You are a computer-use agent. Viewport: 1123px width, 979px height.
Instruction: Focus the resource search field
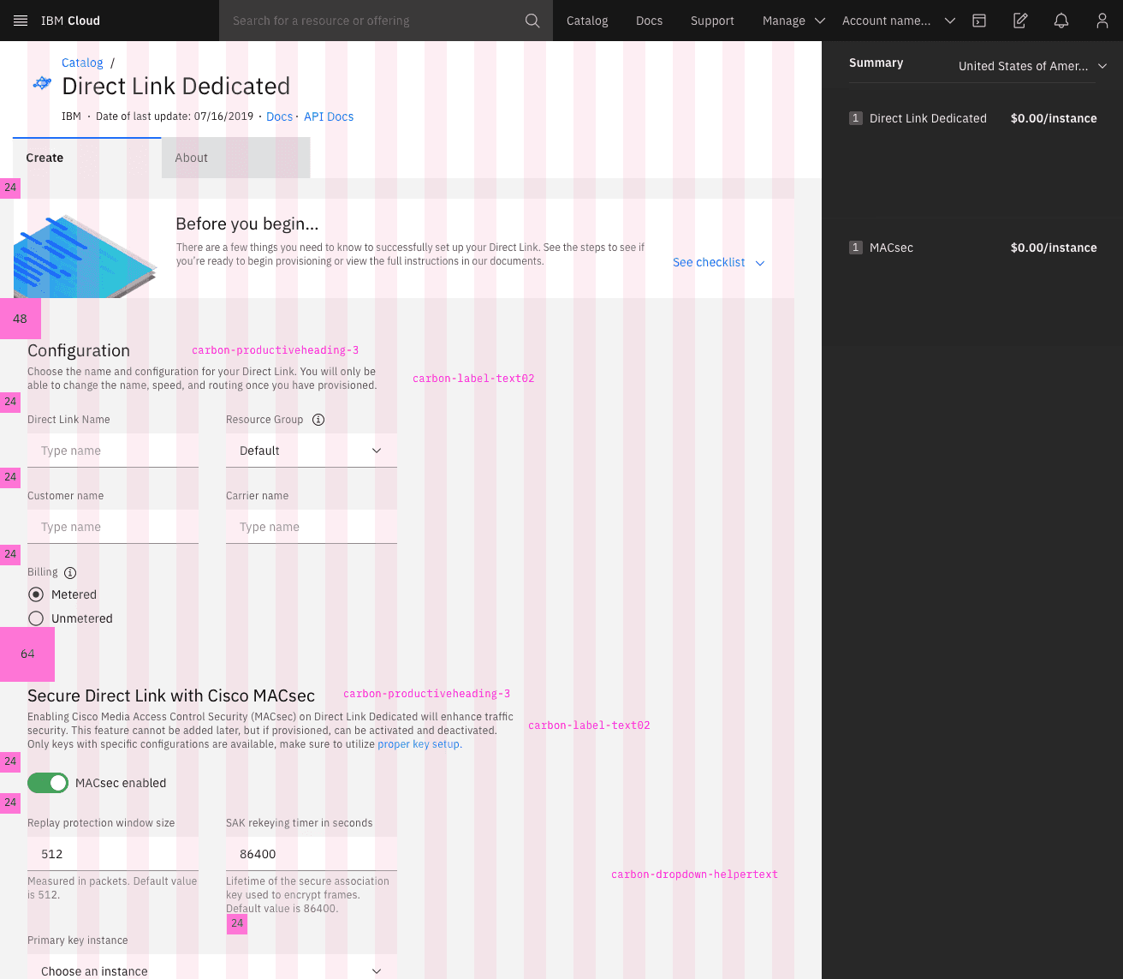coord(372,21)
